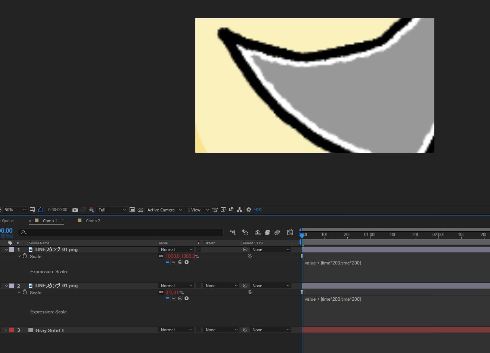
Task: Enable motion blur icon in timeline
Action: pos(277,232)
